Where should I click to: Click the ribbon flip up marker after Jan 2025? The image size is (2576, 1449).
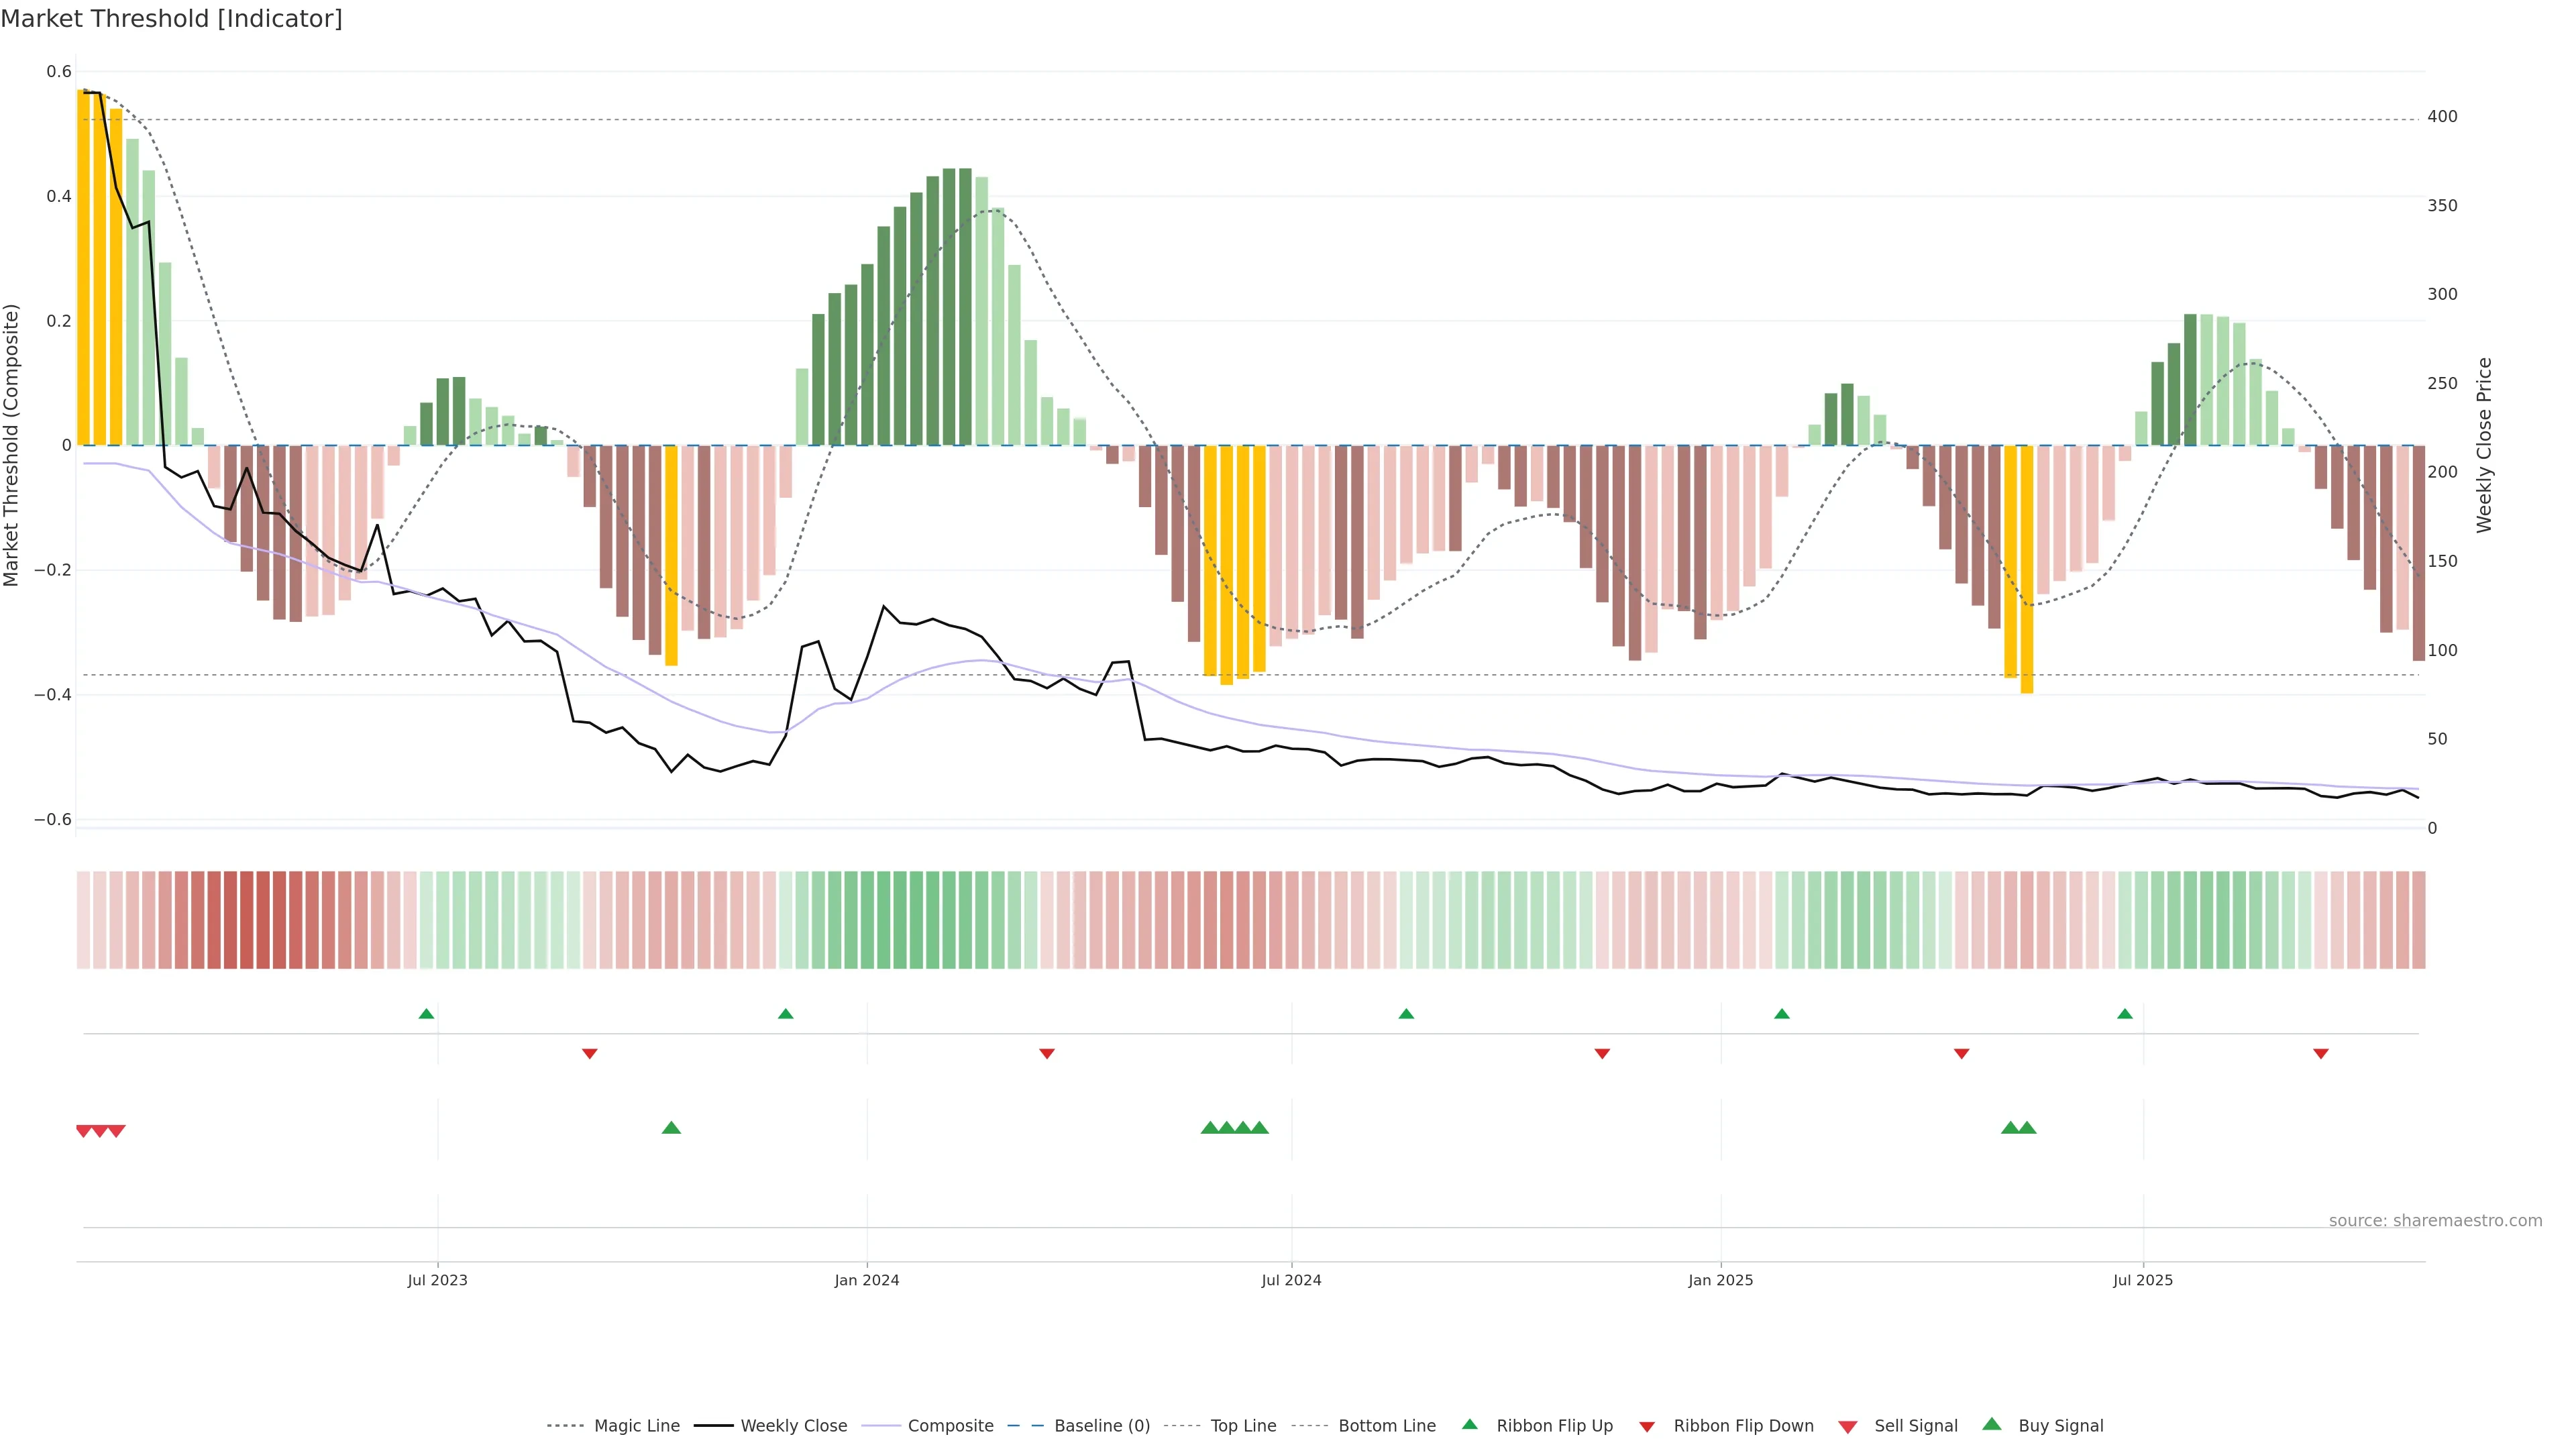(1781, 1014)
